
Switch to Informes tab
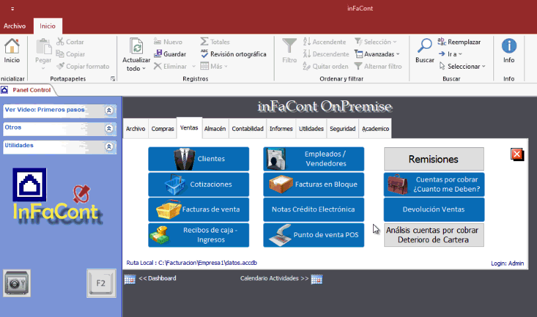click(281, 129)
